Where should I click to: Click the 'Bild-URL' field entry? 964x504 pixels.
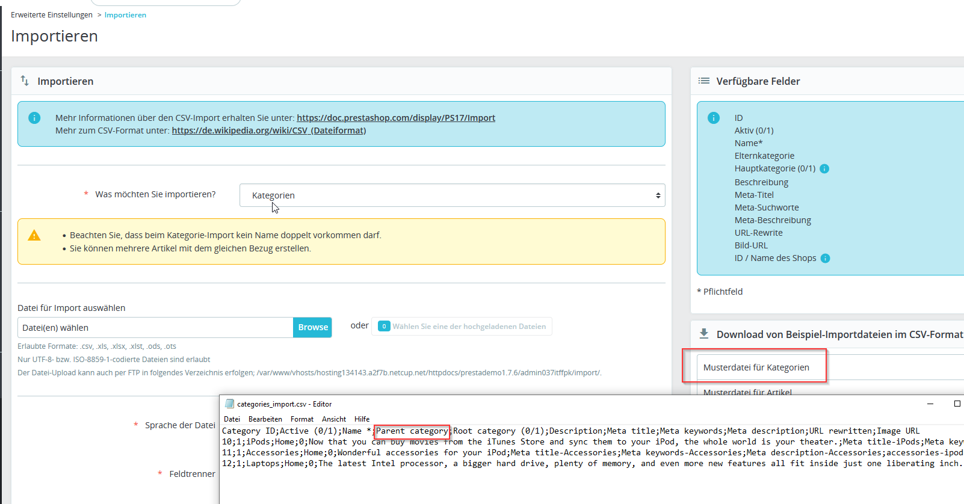751,245
